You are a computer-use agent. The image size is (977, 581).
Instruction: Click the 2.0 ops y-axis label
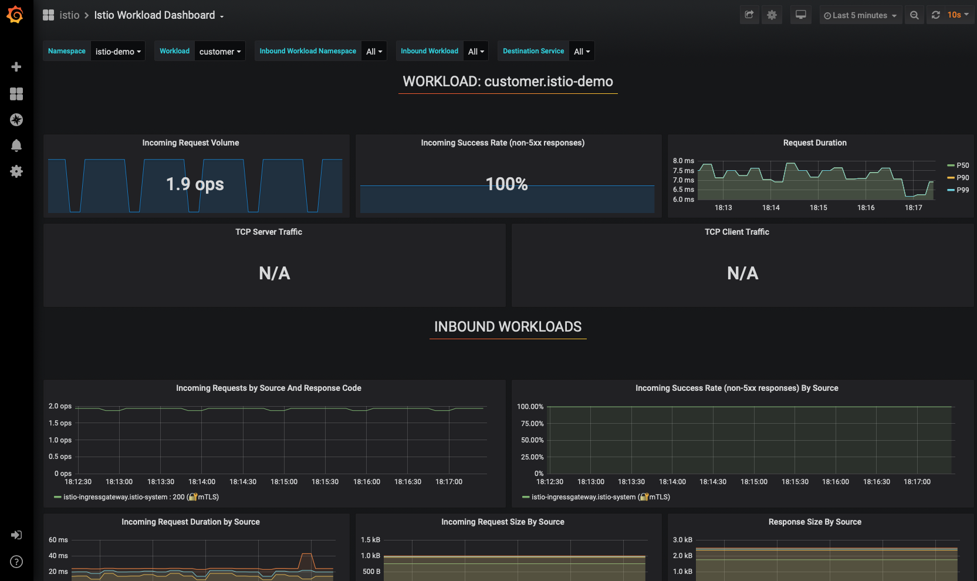60,406
